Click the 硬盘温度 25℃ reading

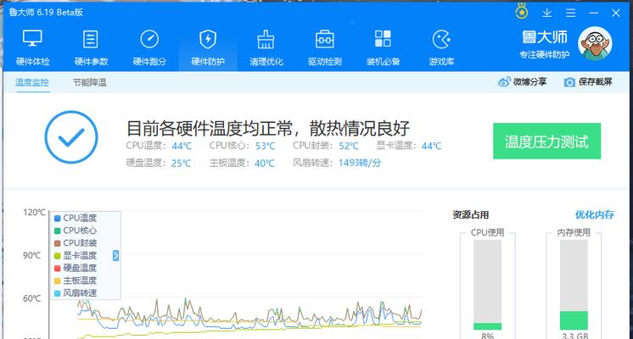[x=158, y=163]
